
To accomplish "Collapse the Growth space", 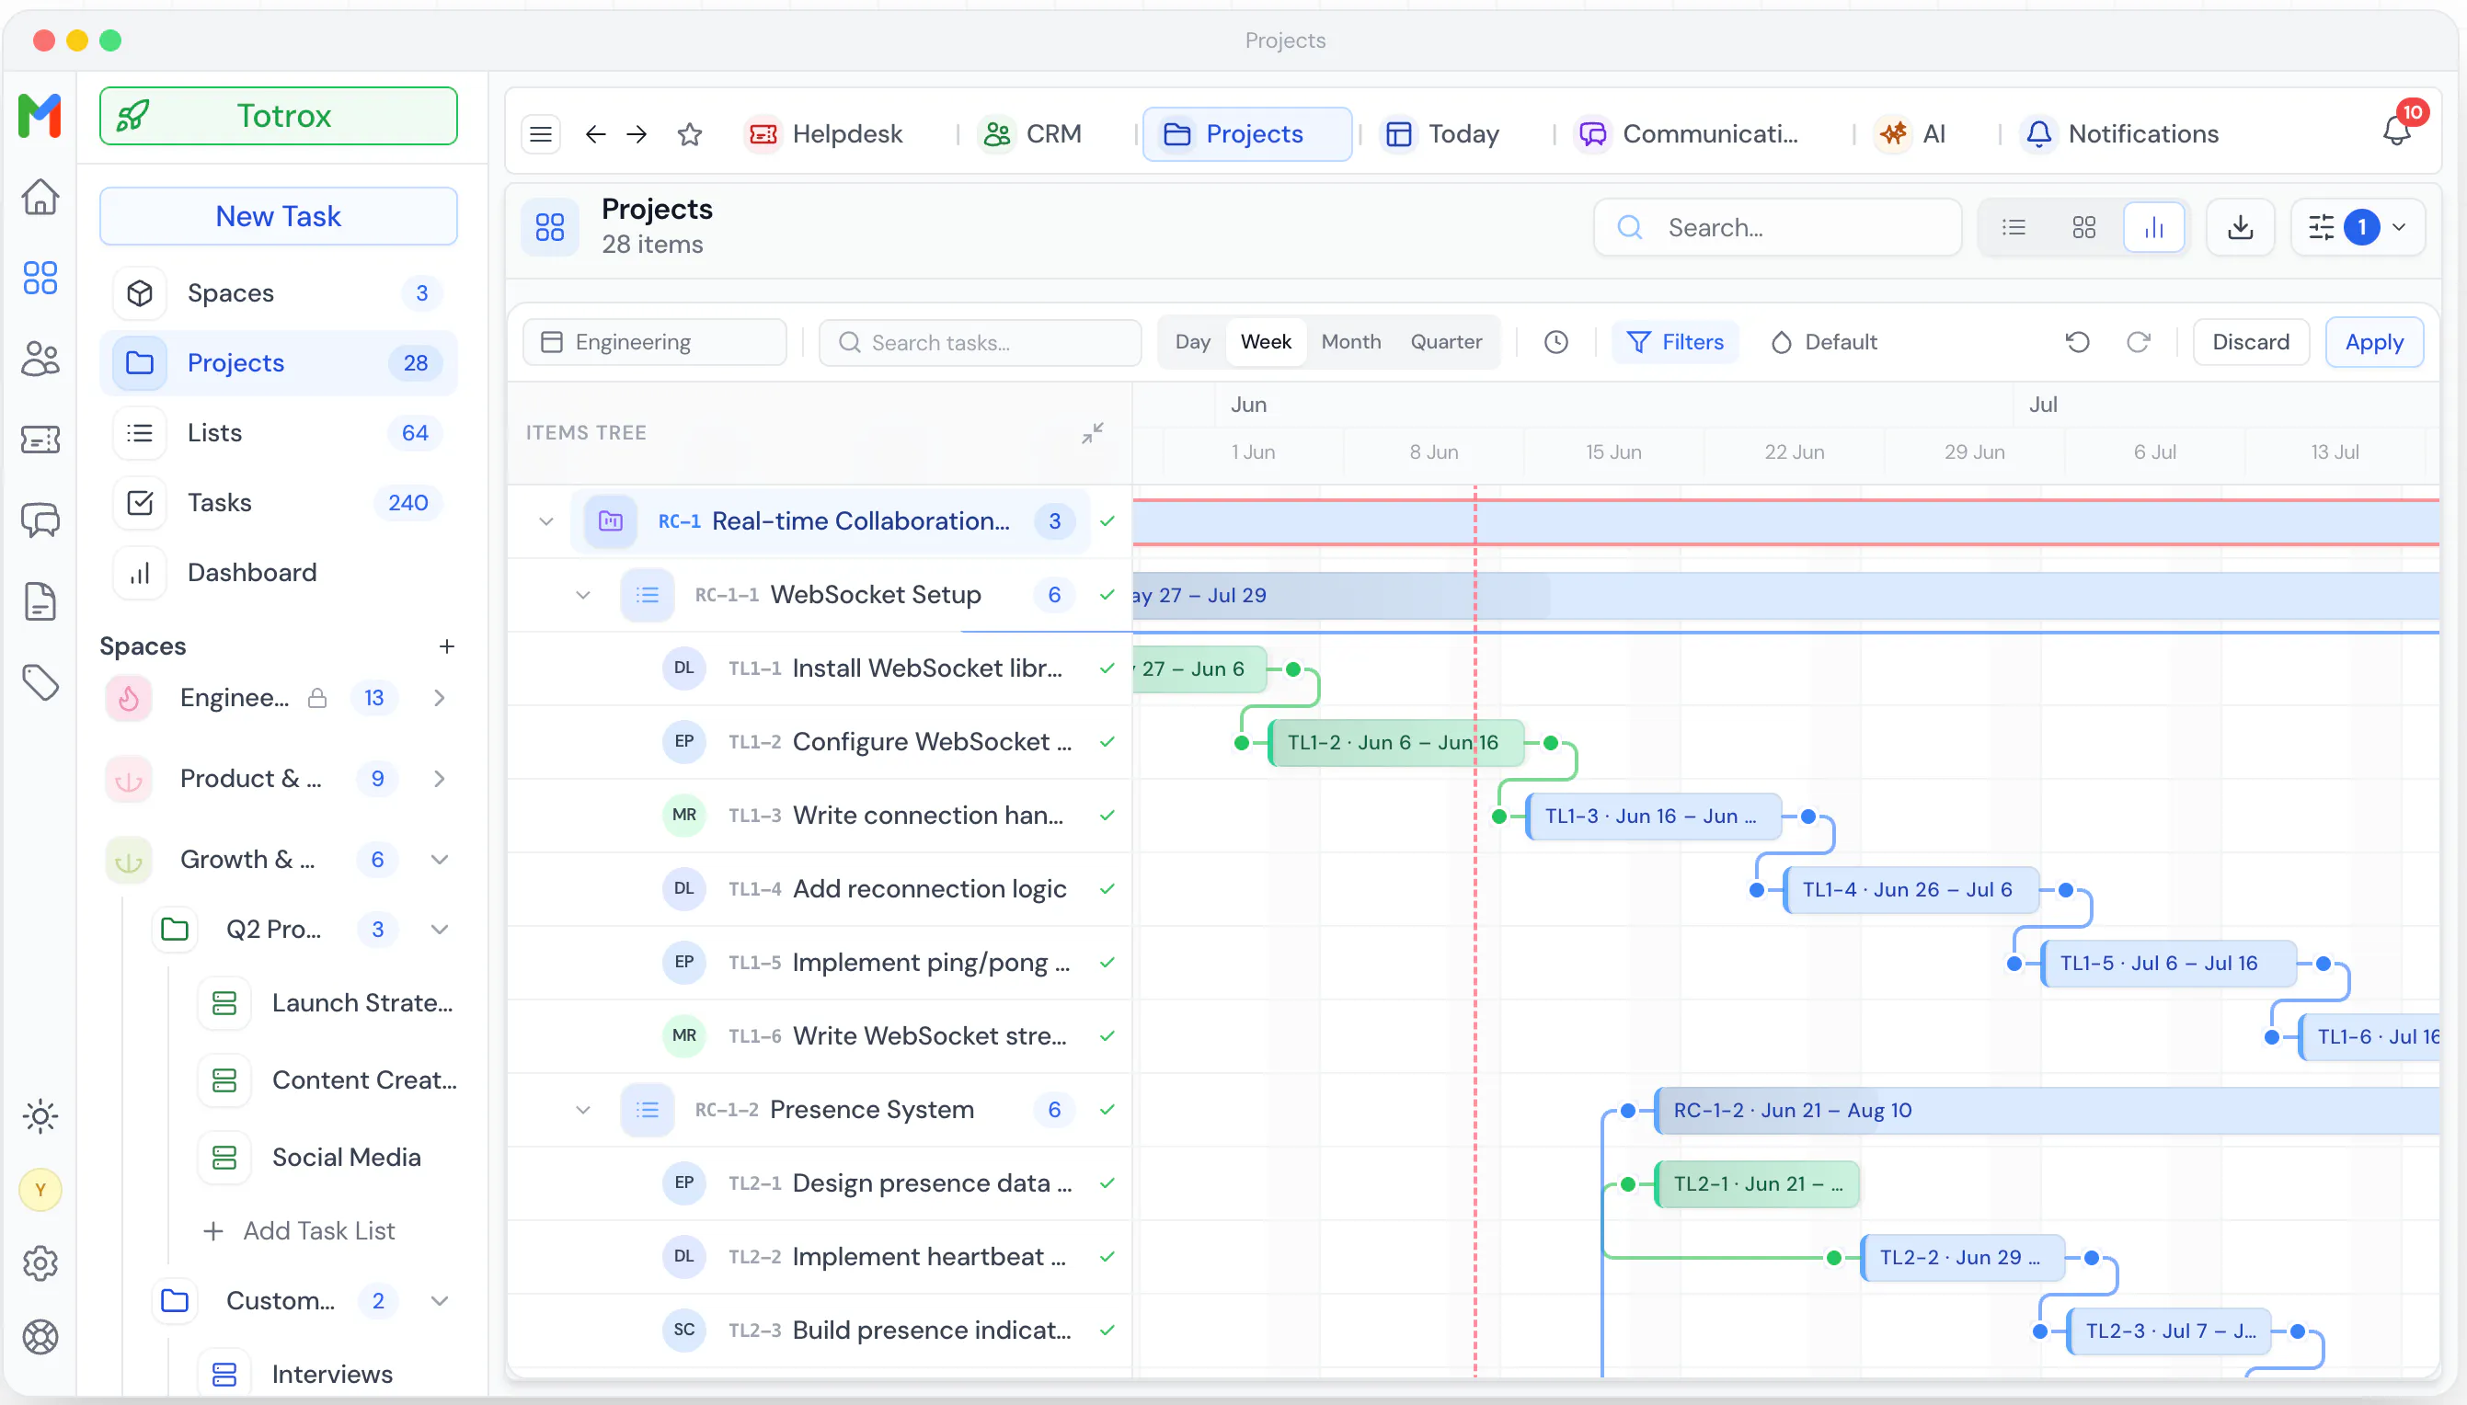I will (439, 860).
